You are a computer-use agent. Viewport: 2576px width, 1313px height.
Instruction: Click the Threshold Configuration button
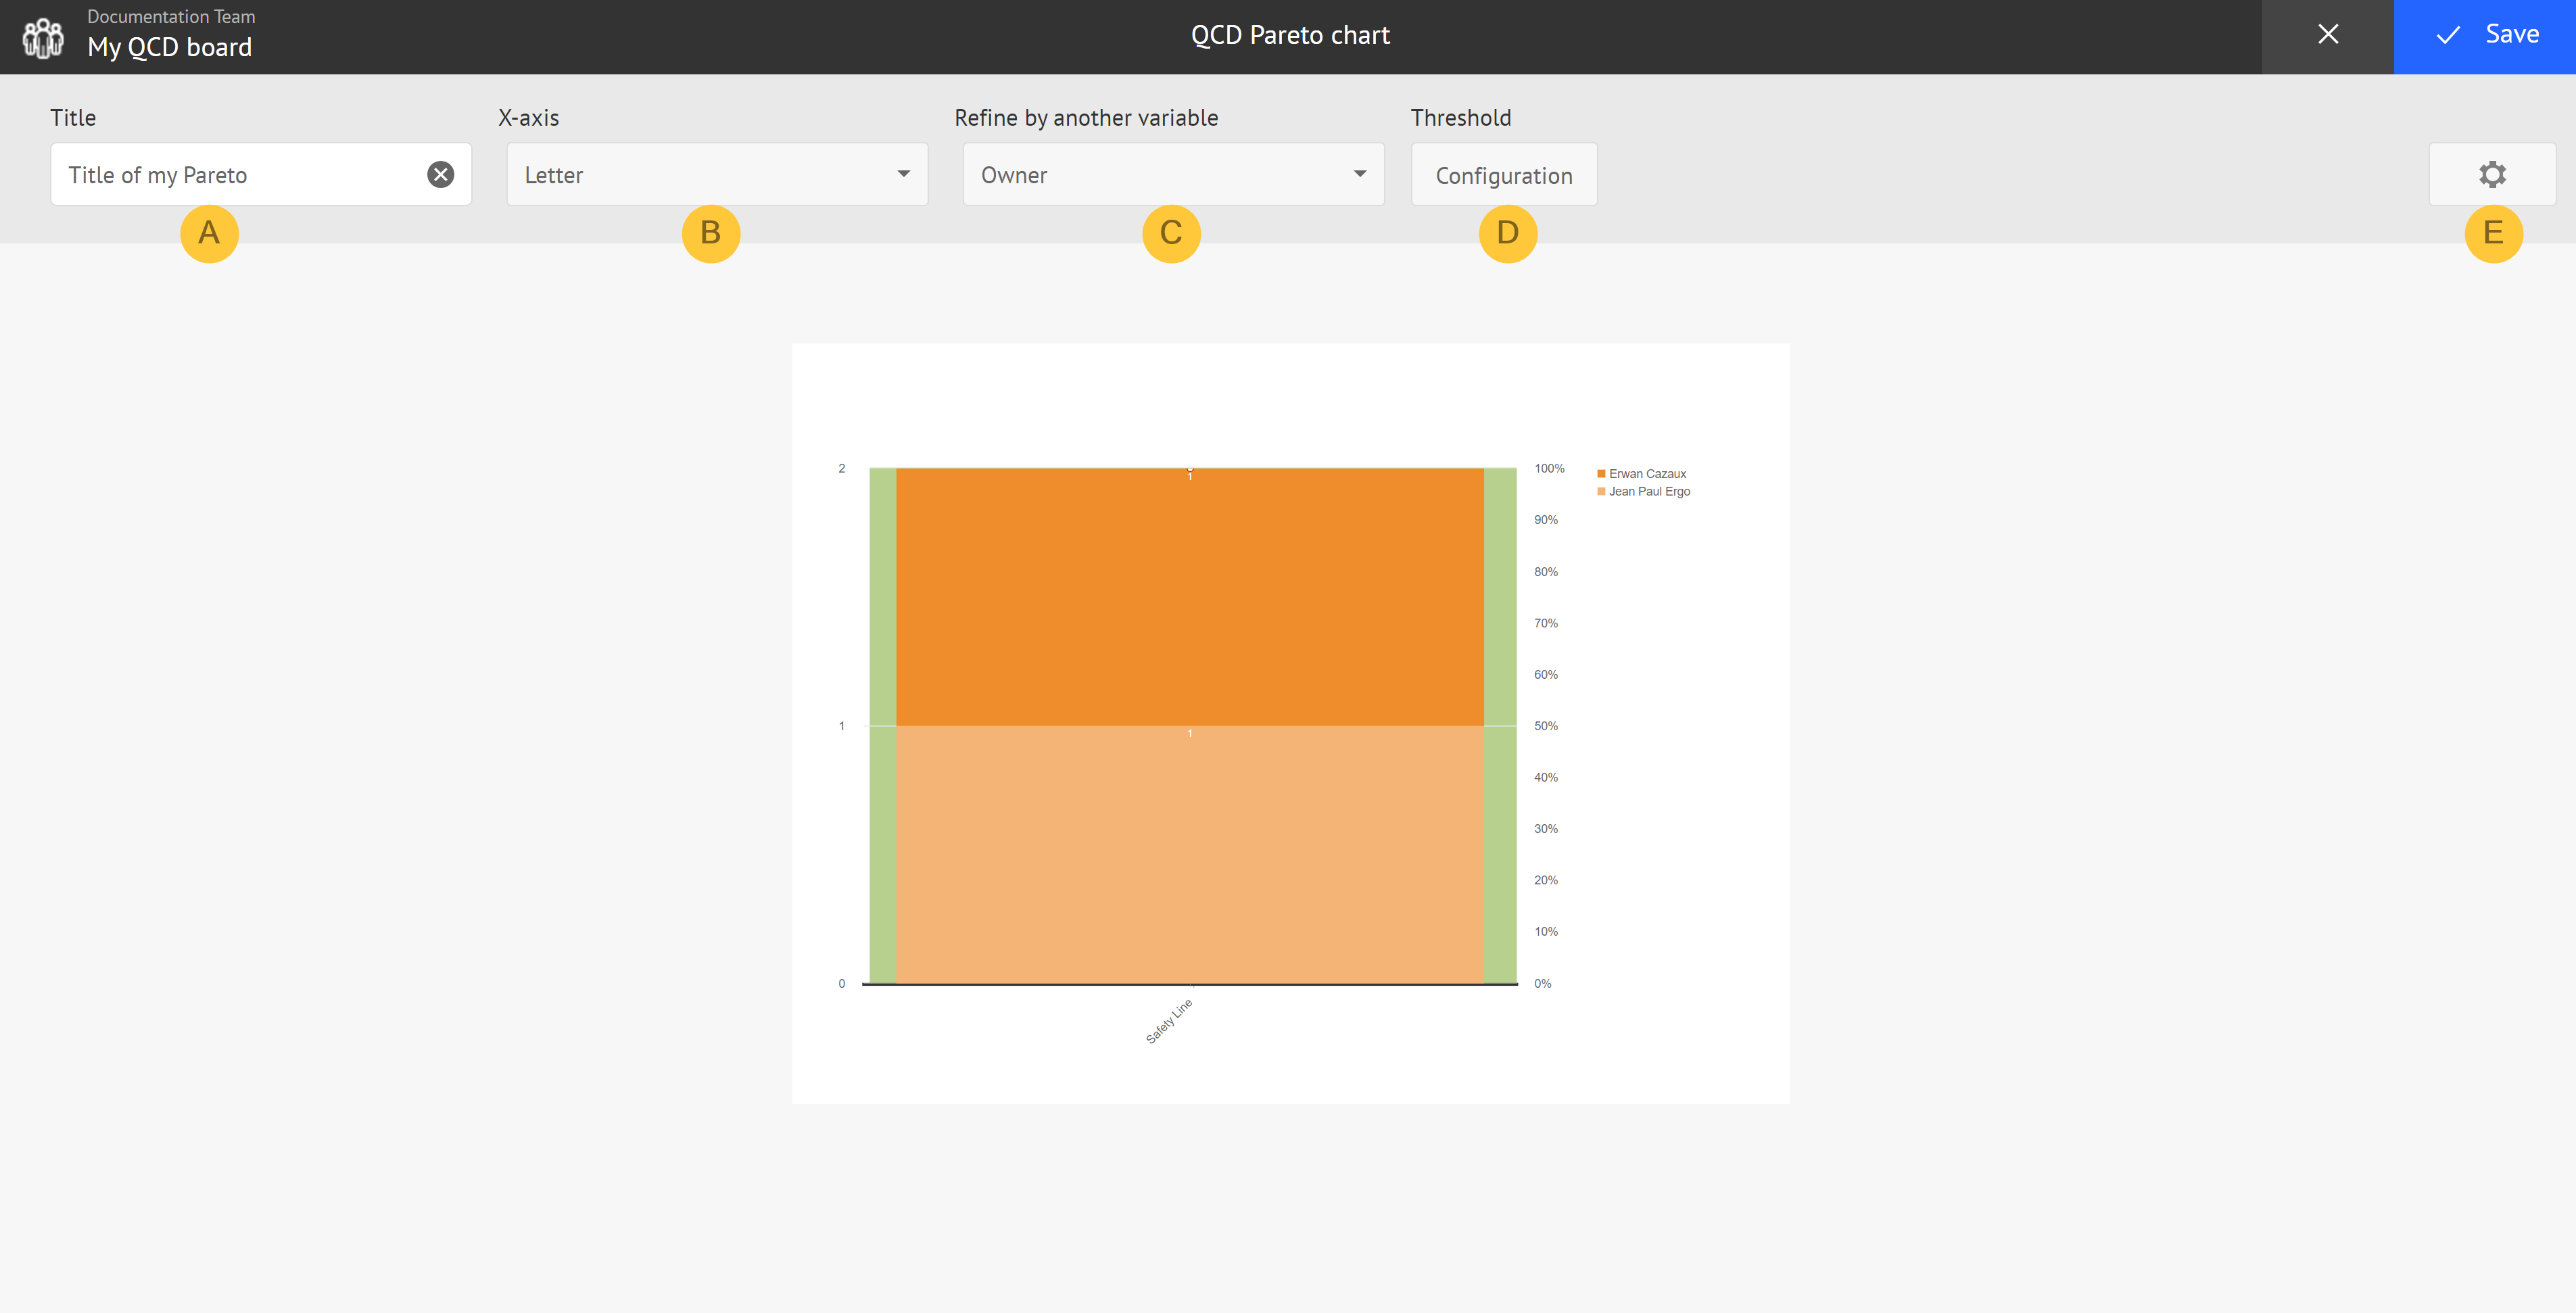pos(1504,175)
